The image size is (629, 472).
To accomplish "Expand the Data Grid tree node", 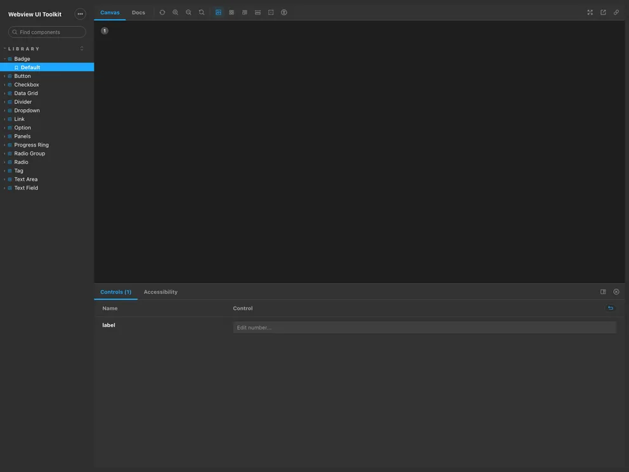I will tap(25, 93).
